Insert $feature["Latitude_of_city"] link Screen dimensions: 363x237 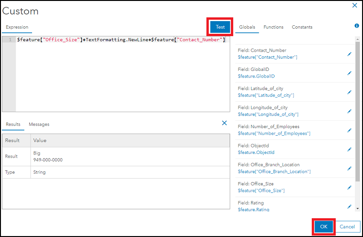click(x=266, y=95)
